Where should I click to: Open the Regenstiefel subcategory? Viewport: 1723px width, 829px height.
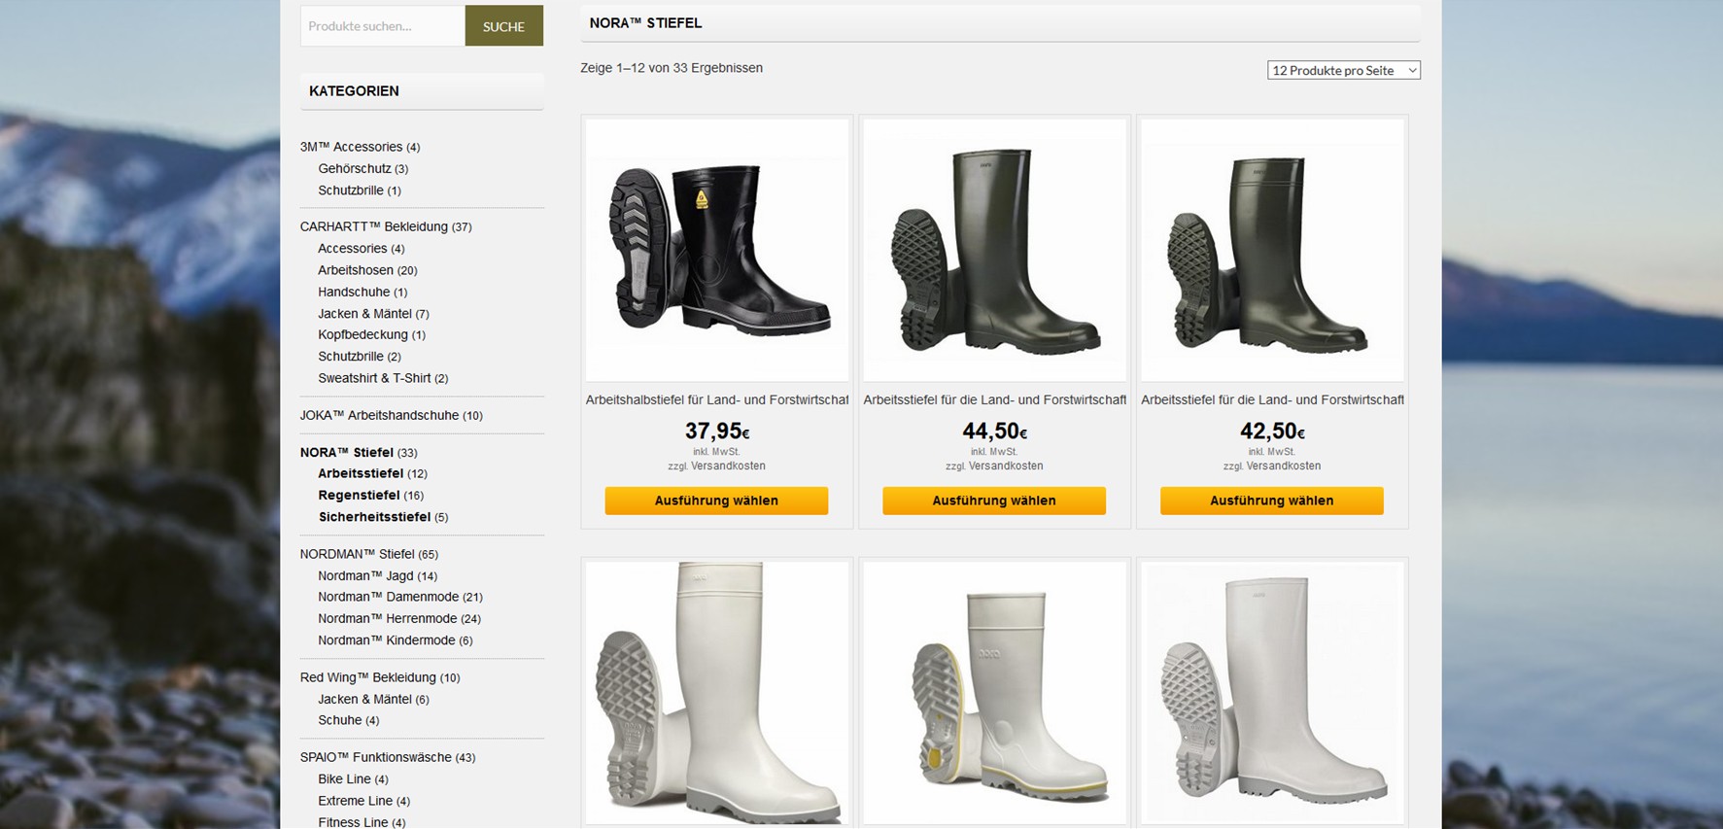tap(359, 495)
